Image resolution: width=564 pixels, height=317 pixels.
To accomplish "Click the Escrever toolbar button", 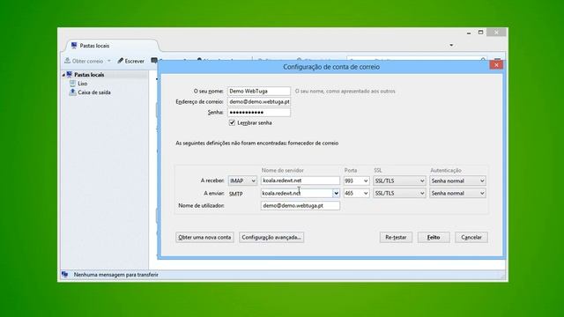I will coord(131,61).
